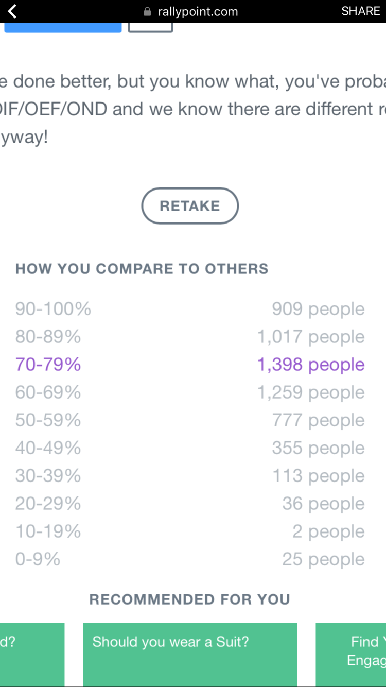The width and height of the screenshot is (386, 687).
Task: Select the 90-100% score range label
Action: [53, 309]
